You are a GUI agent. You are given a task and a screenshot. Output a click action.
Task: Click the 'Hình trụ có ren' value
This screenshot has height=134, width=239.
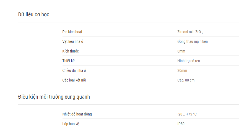pyautogui.click(x=189, y=61)
